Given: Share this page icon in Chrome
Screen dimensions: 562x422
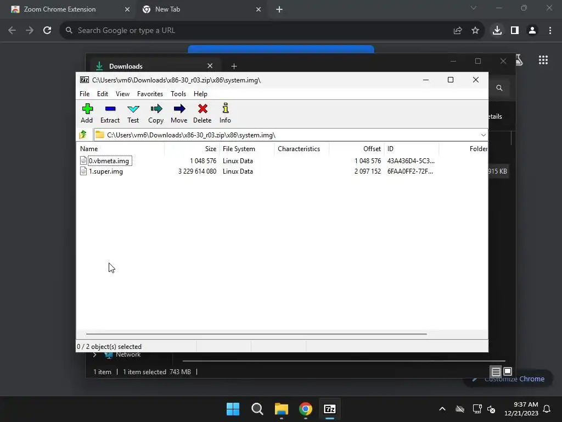Looking at the screenshot, I should point(457,31).
